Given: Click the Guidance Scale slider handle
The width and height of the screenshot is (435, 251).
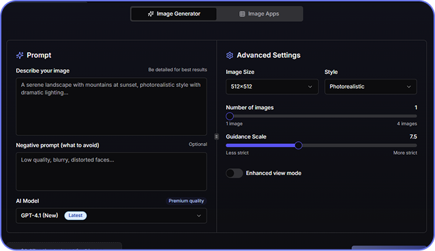Looking at the screenshot, I should point(298,145).
